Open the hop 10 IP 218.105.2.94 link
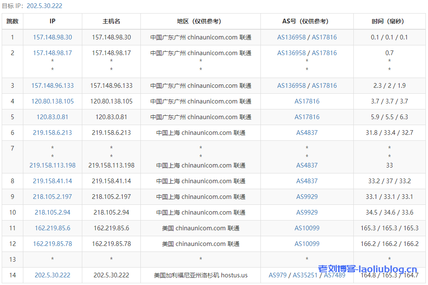 click(x=52, y=212)
